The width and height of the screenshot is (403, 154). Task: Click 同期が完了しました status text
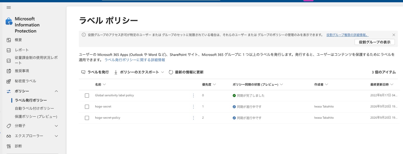click(x=250, y=96)
